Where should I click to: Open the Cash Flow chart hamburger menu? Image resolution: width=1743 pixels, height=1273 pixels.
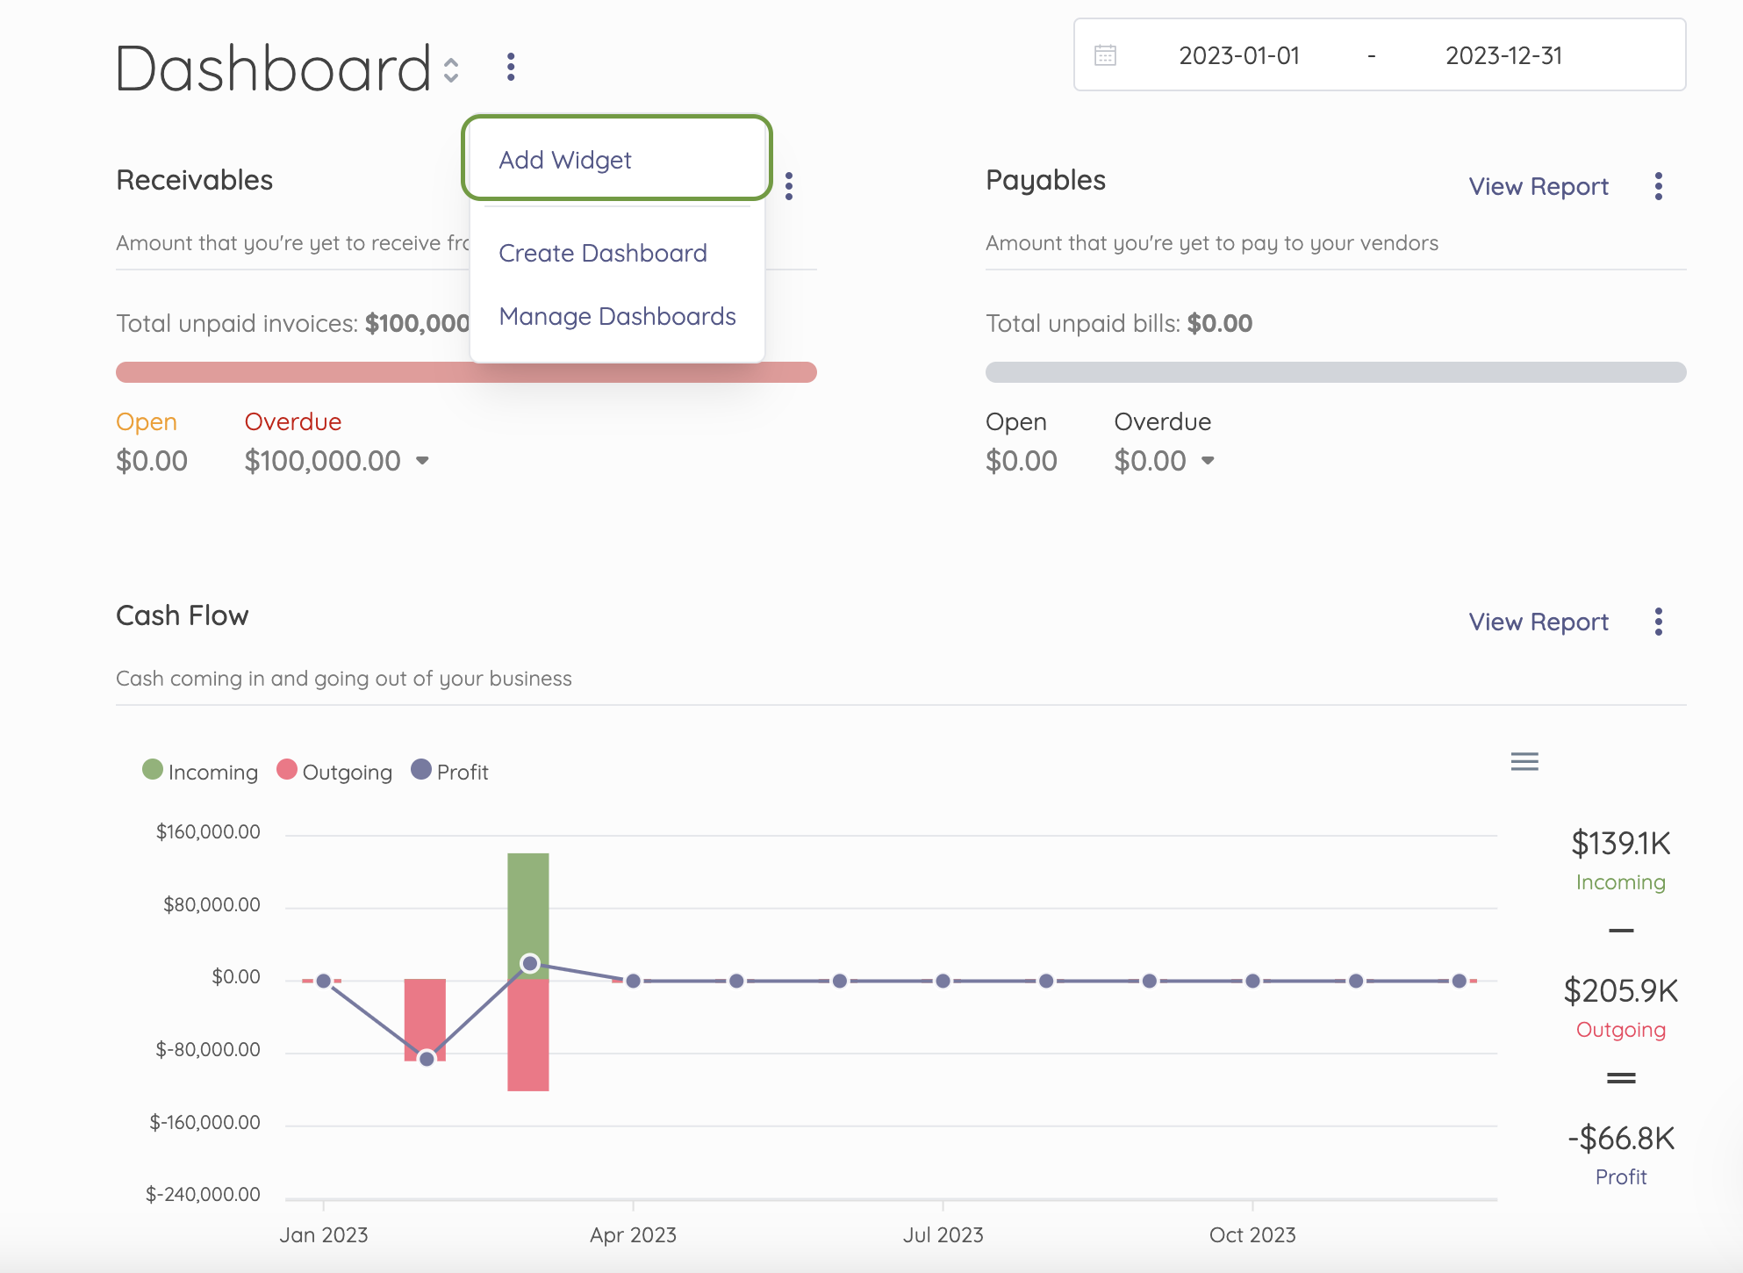[x=1524, y=762]
